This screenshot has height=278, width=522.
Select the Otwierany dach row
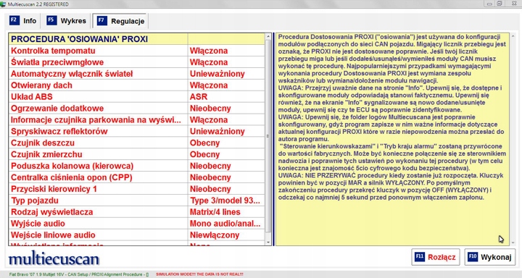pyautogui.click(x=136, y=85)
